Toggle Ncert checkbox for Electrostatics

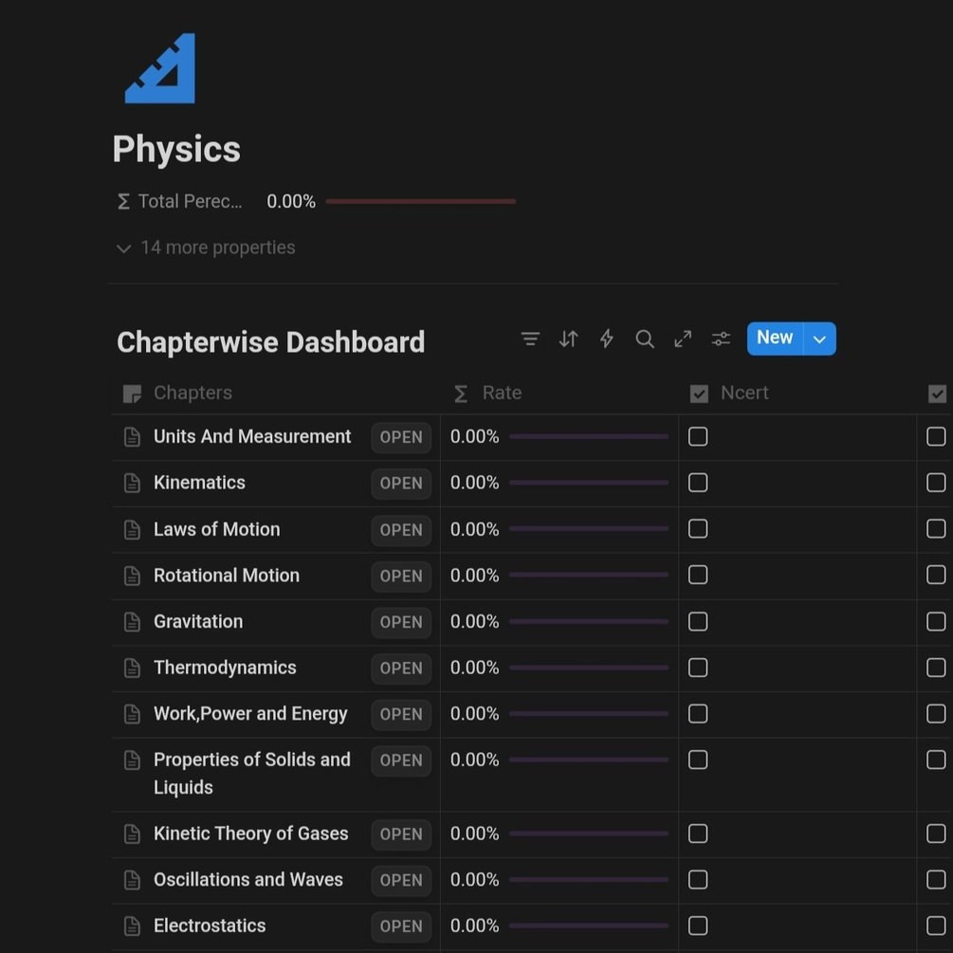point(698,926)
